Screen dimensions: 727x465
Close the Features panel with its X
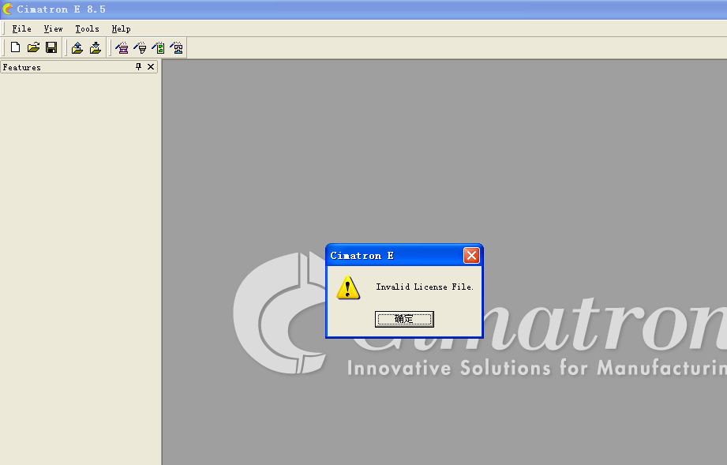(150, 67)
